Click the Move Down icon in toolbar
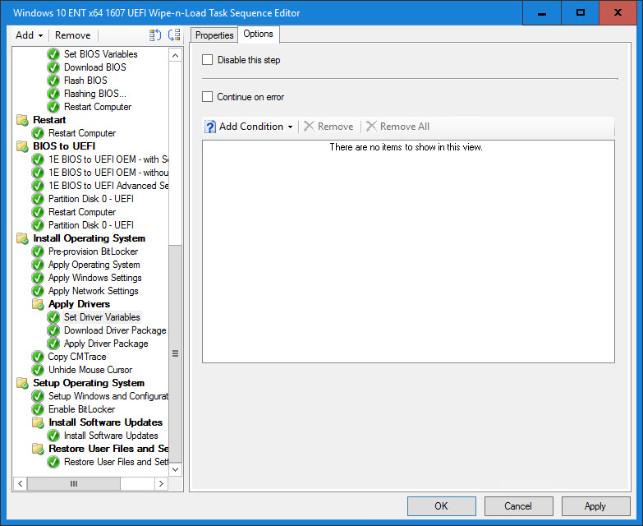643x526 pixels. pyautogui.click(x=173, y=35)
